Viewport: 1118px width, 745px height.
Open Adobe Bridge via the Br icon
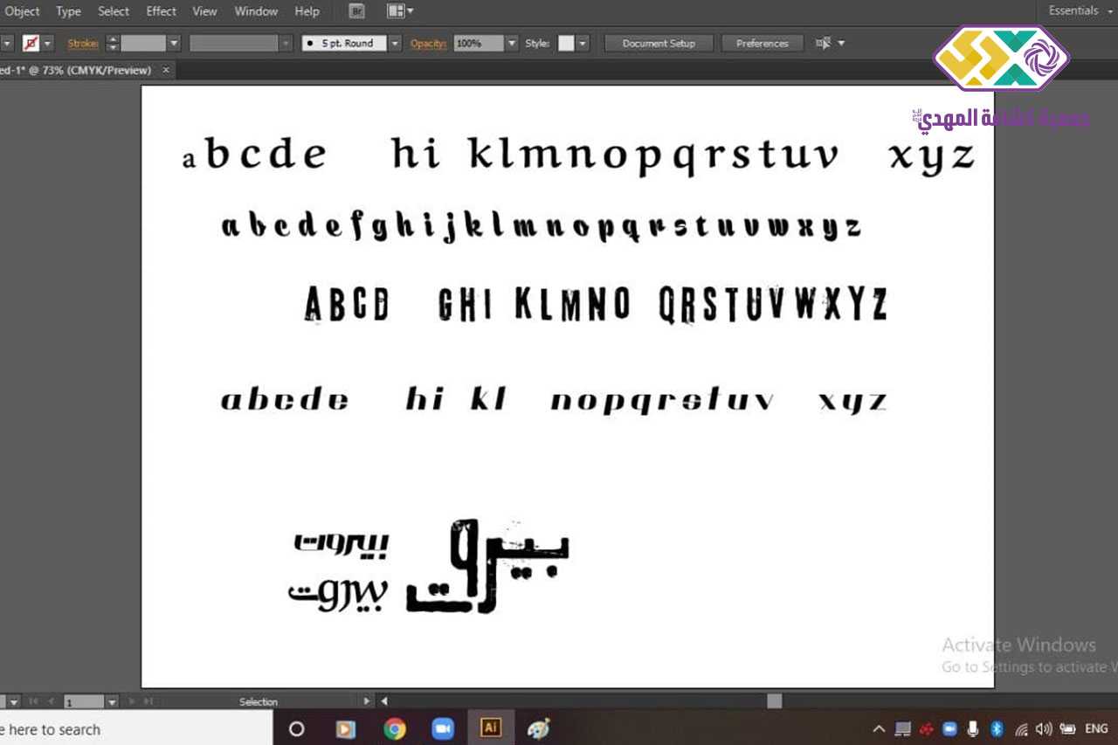[x=356, y=11]
